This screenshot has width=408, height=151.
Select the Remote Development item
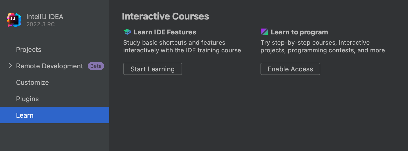click(x=50, y=66)
